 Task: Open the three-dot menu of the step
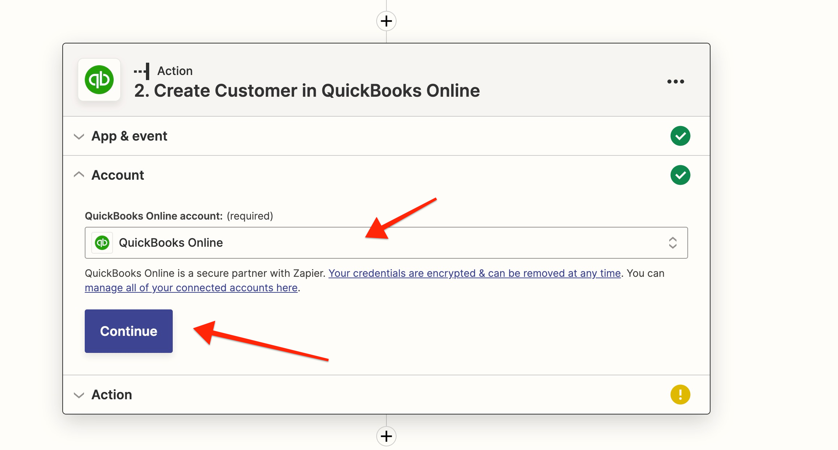676,82
